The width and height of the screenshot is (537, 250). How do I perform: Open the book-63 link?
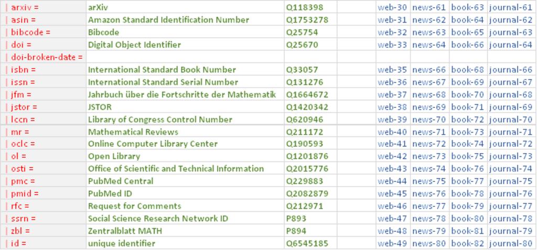467,7
